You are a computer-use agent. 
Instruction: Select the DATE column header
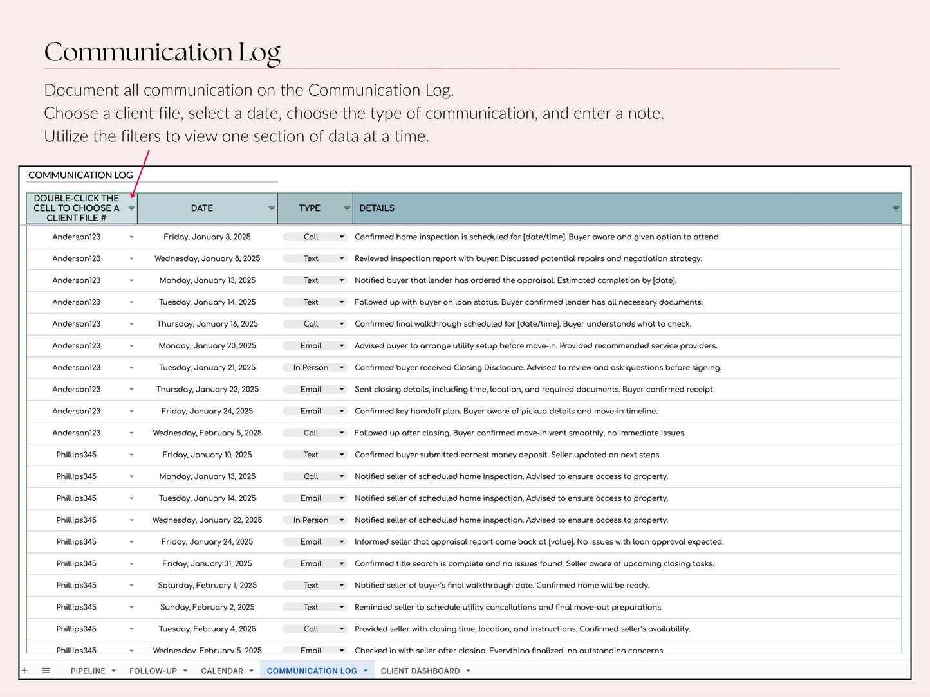click(x=207, y=208)
